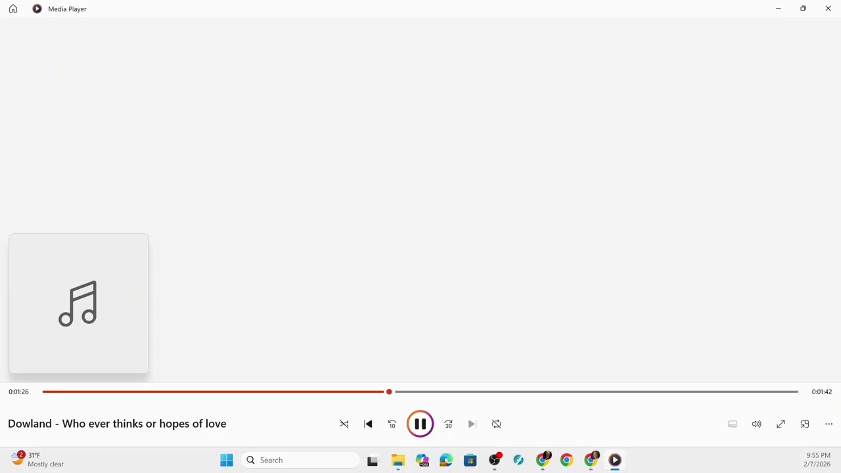Toggle repeat mode
The width and height of the screenshot is (841, 473).
click(497, 424)
